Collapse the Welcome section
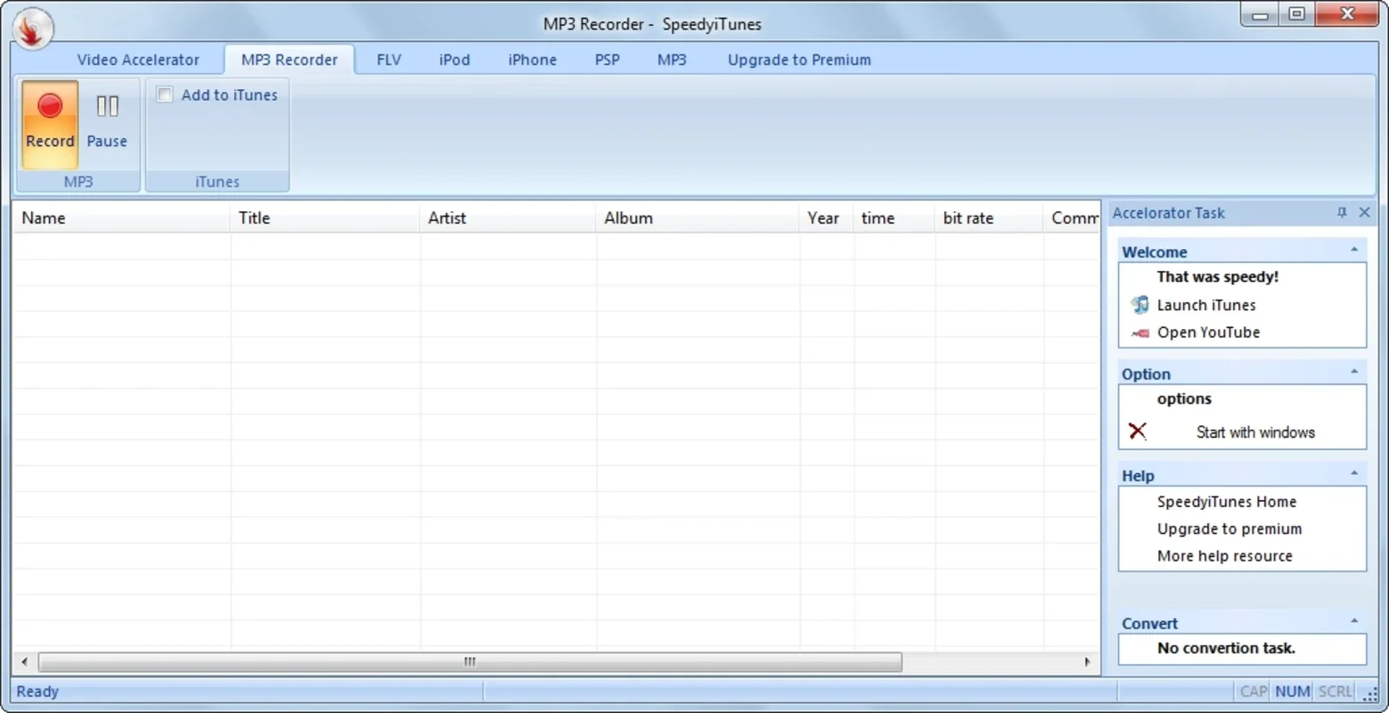Image resolution: width=1389 pixels, height=713 pixels. [x=1354, y=250]
